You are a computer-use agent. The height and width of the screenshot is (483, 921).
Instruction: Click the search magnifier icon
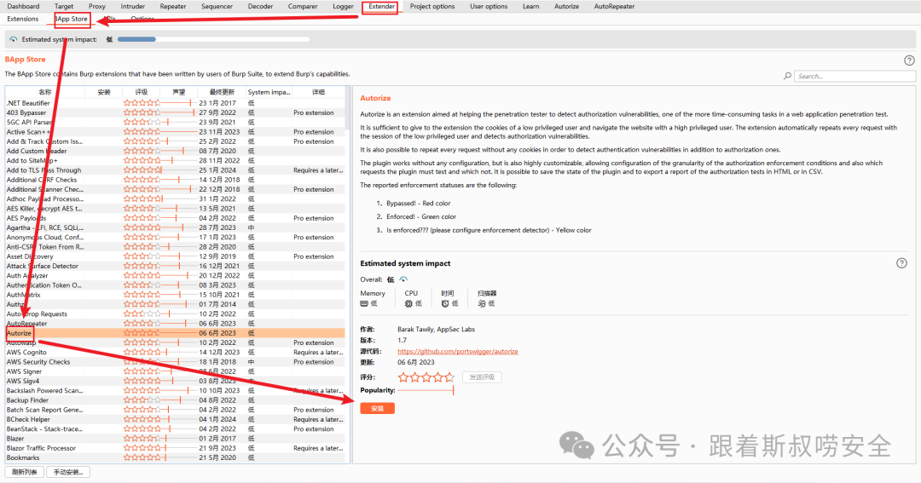coord(787,76)
